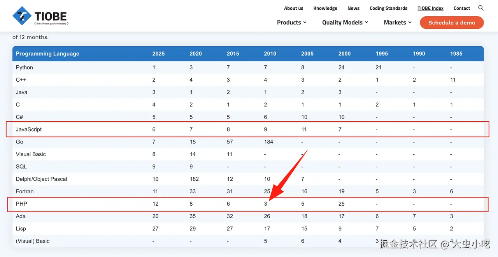The width and height of the screenshot is (498, 257).
Task: Select the Ada row label
Action: [x=21, y=216]
